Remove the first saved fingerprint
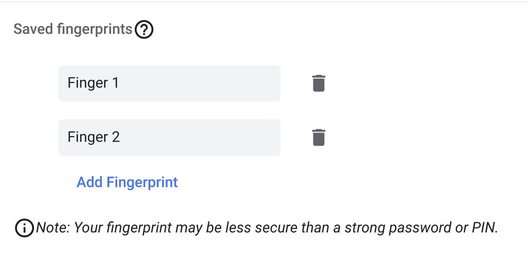528x268 pixels. [x=319, y=83]
